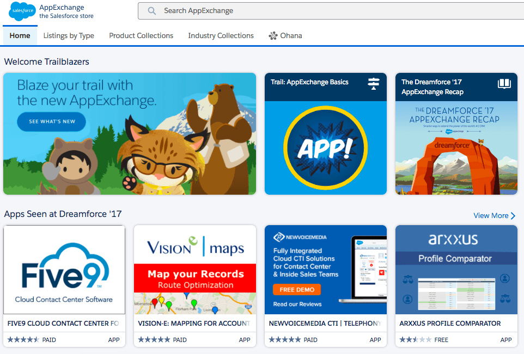
Task: Open the Home tab
Action: click(20, 35)
